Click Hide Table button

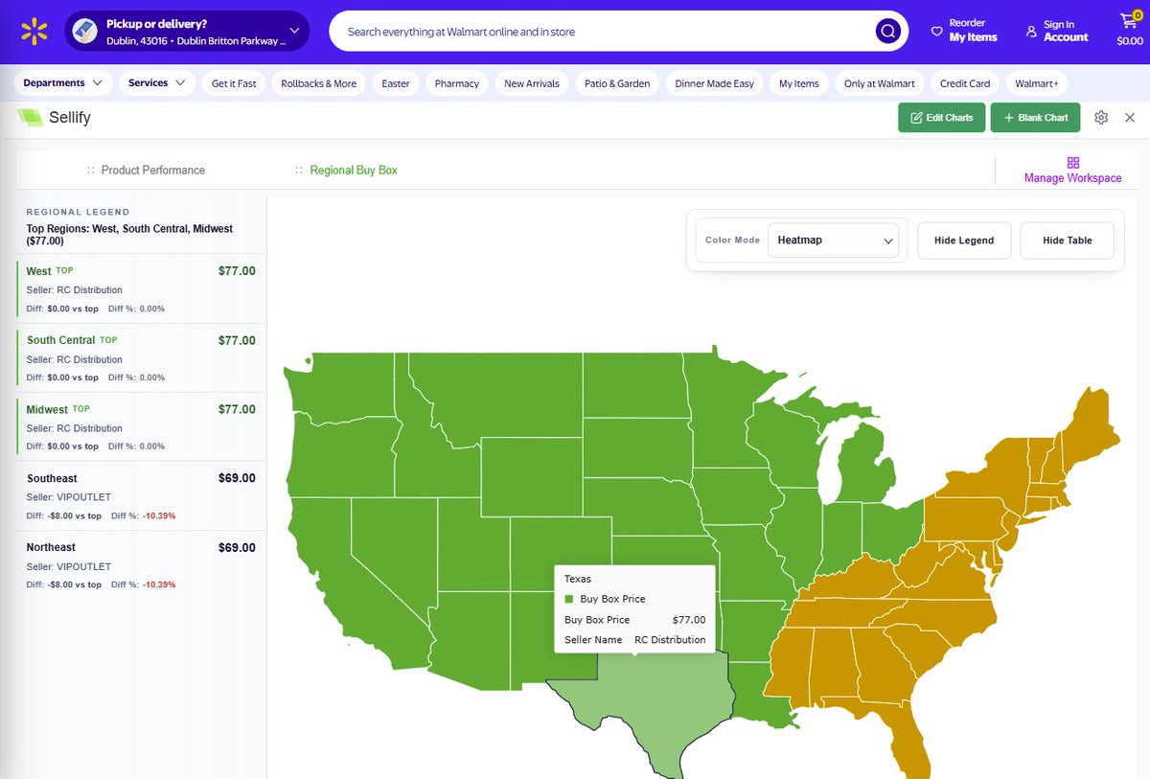pos(1068,241)
